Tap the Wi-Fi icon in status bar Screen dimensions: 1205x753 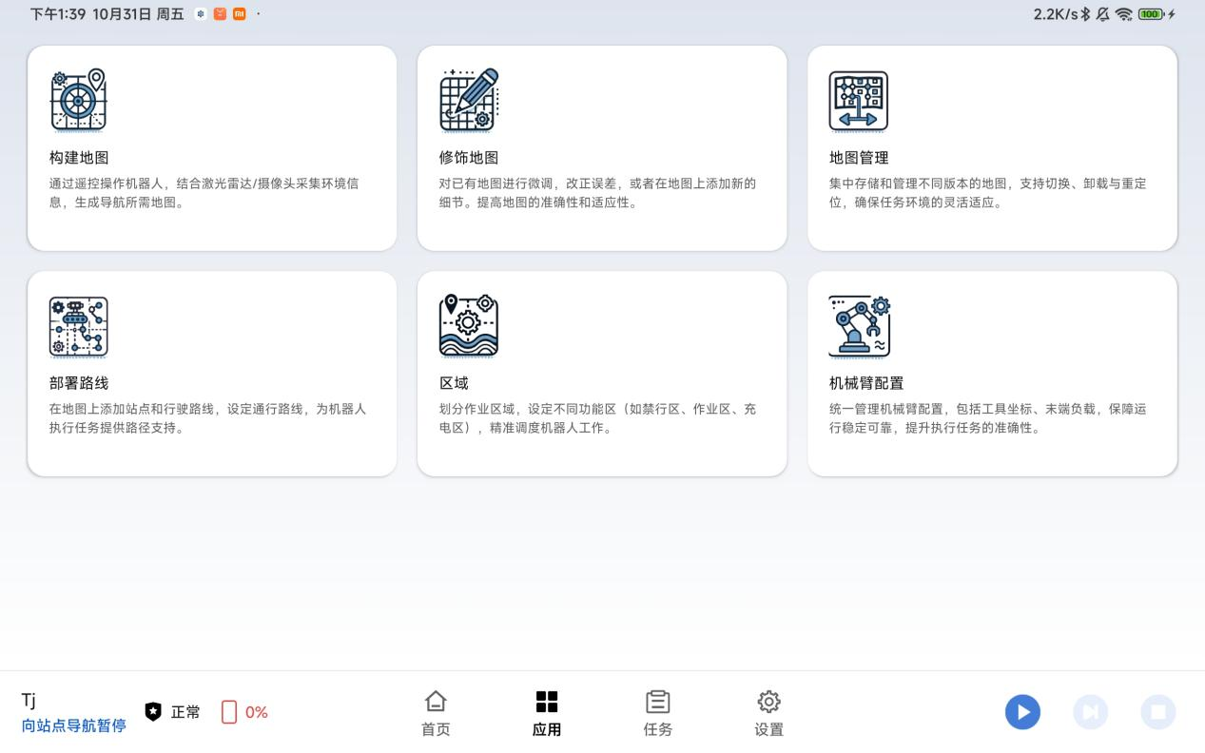(x=1125, y=14)
